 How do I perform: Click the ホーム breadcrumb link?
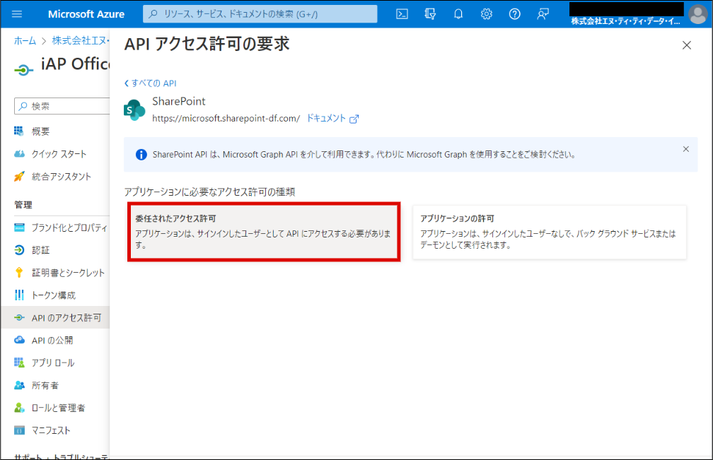25,41
